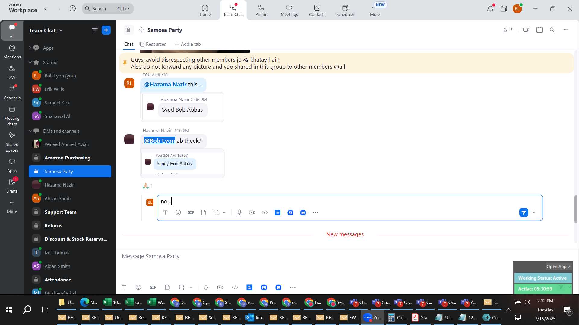Open Drafts in the sidebar
The width and height of the screenshot is (579, 325).
coord(12,186)
